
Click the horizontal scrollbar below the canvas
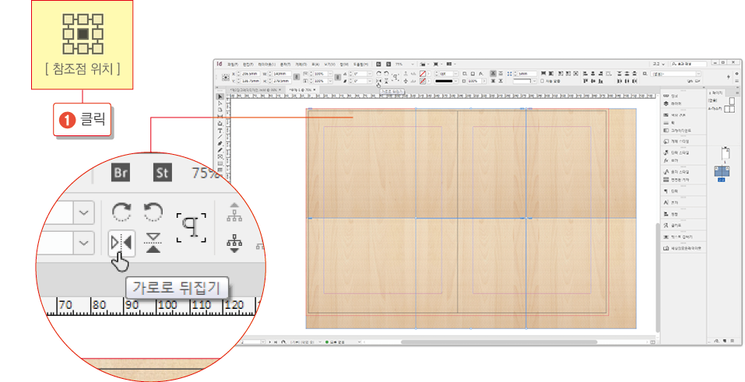(x=499, y=342)
